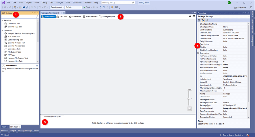Click the settings gear beside the document tabs

tap(195, 13)
